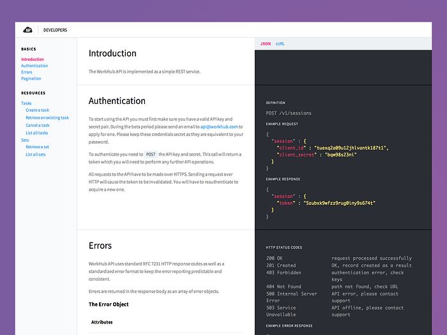Click the HTTP STATUS CODES label

pyautogui.click(x=284, y=248)
